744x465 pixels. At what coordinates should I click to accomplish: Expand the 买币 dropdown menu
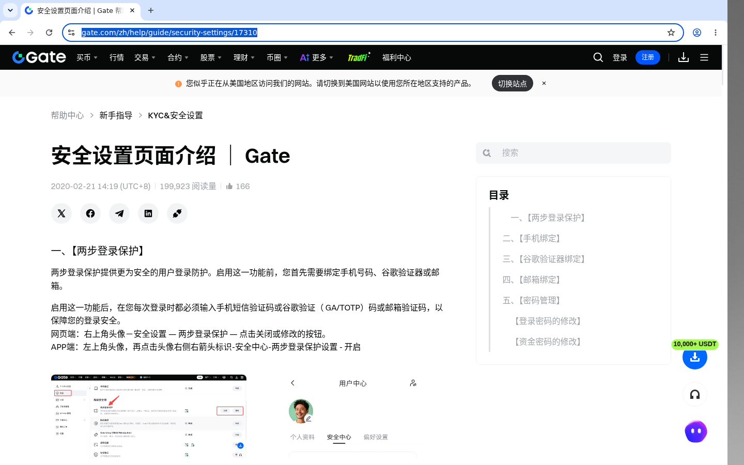click(87, 57)
